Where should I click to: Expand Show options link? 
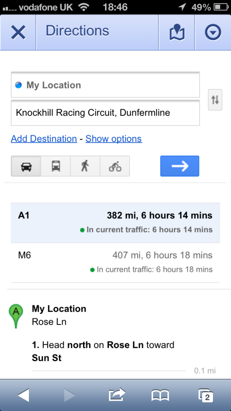pos(113,139)
